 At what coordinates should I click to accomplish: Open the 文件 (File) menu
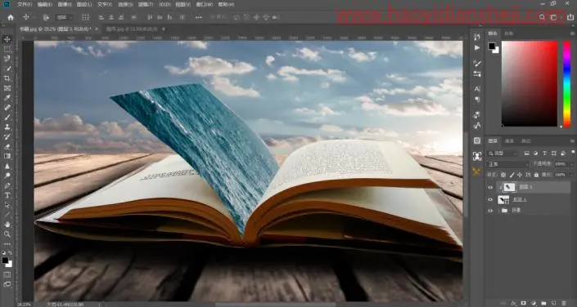click(25, 4)
